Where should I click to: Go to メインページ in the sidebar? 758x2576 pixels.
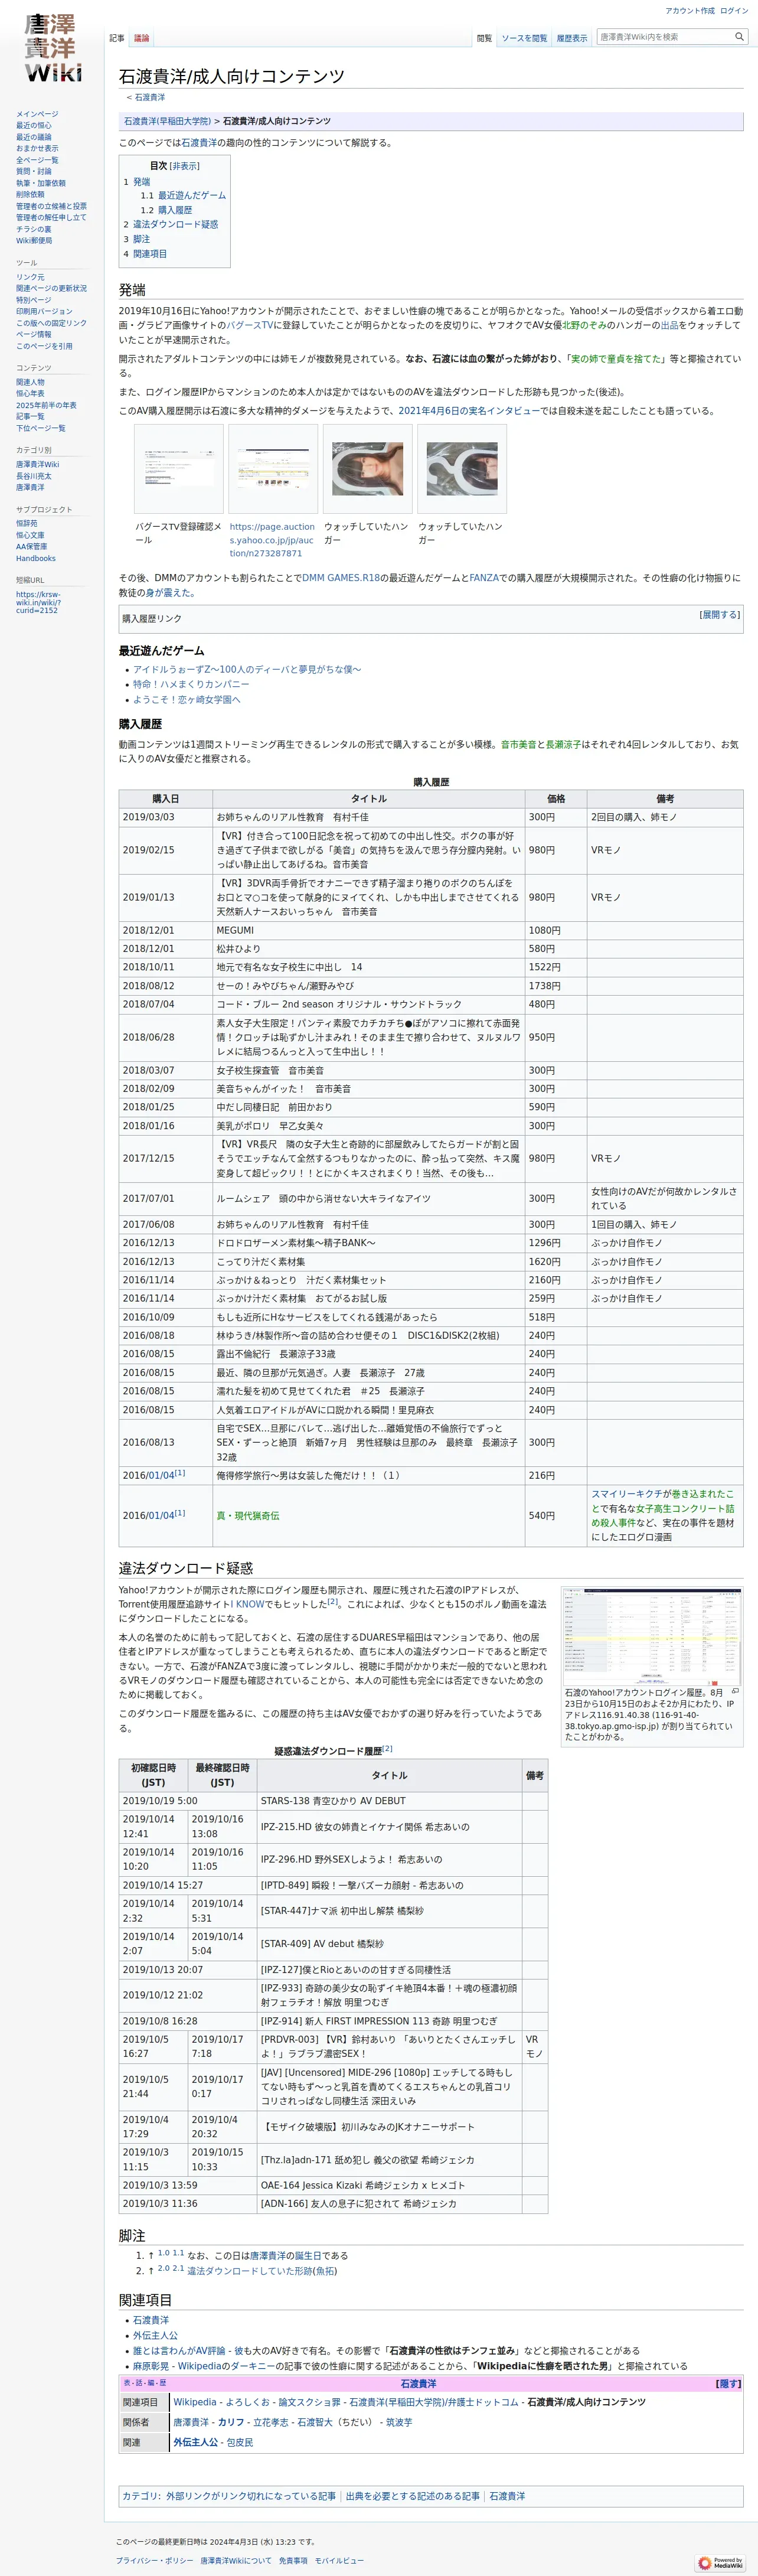pyautogui.click(x=37, y=114)
